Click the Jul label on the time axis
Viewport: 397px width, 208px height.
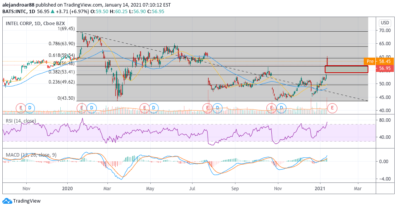click(192, 189)
